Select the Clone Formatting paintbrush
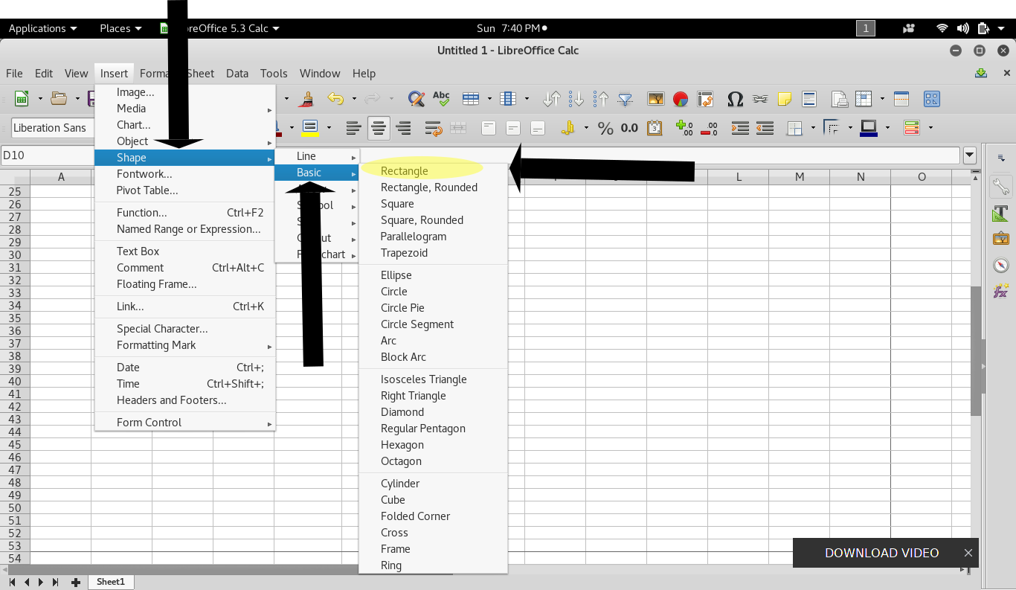This screenshot has height=590, width=1016. point(306,98)
